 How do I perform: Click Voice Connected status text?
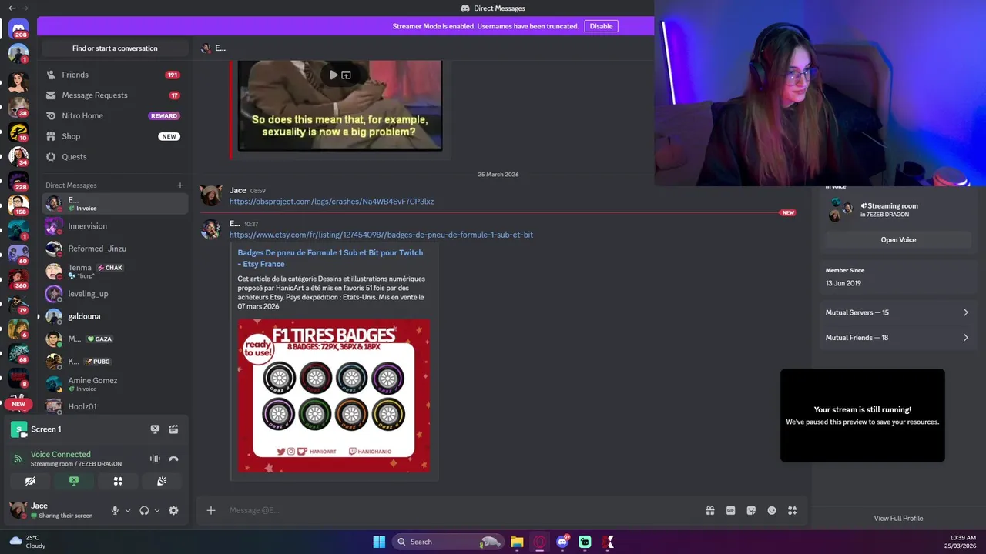tap(60, 454)
